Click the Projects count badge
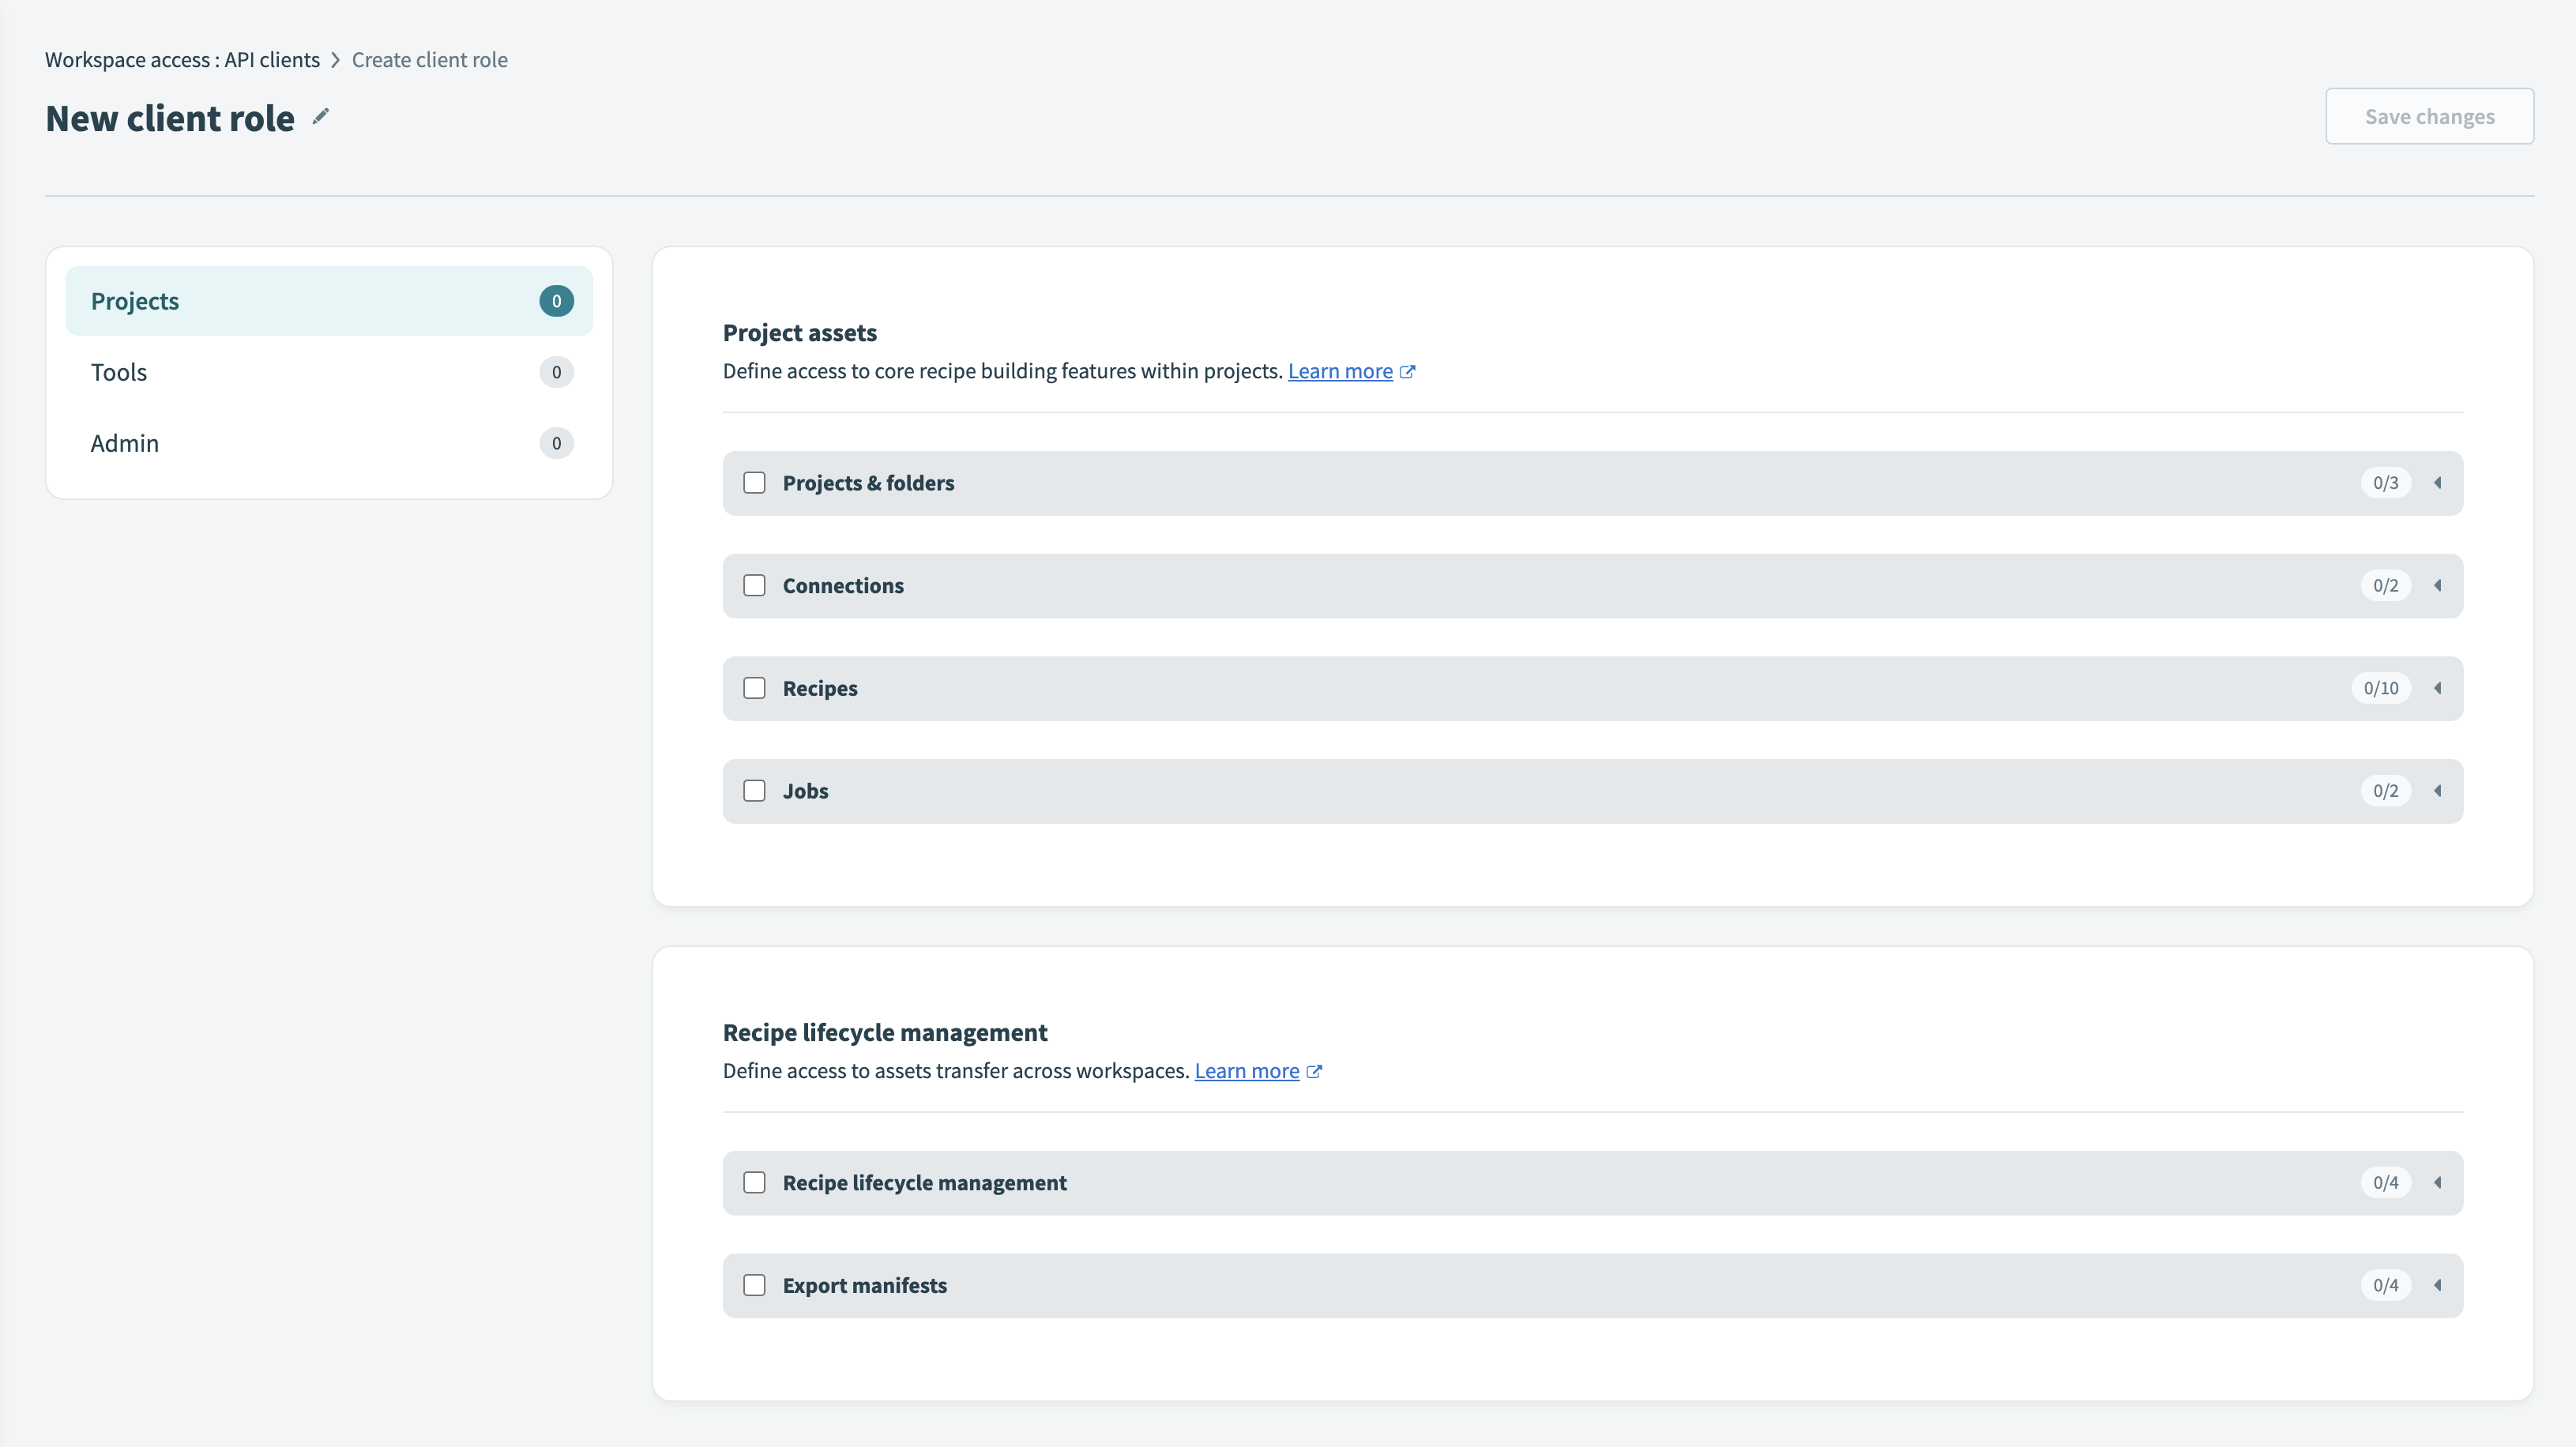The height and width of the screenshot is (1447, 2576). [556, 301]
